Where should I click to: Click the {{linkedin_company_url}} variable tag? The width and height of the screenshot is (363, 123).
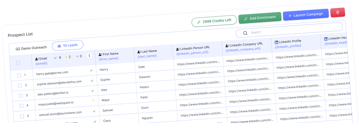[x=243, y=49]
